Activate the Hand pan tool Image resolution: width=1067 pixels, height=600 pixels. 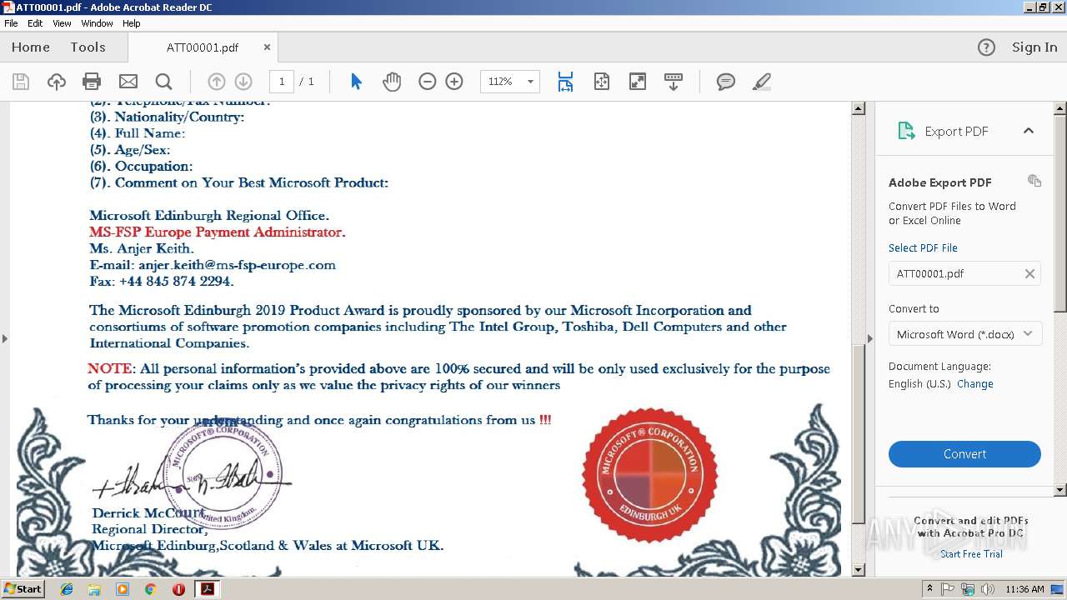tap(392, 82)
